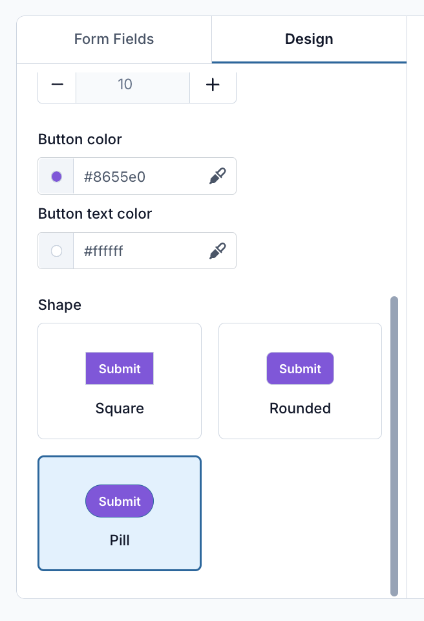Switch to the Form Fields tab
This screenshot has width=424, height=621.
(114, 39)
